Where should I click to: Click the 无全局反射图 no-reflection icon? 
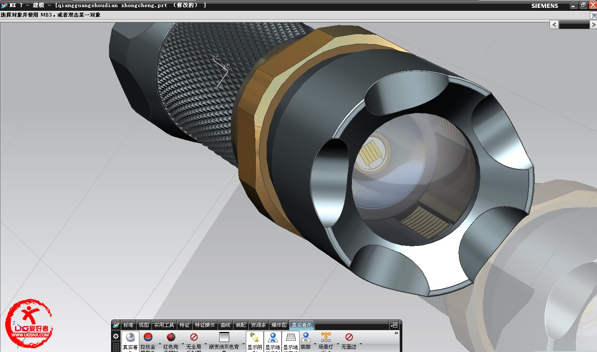(x=194, y=337)
